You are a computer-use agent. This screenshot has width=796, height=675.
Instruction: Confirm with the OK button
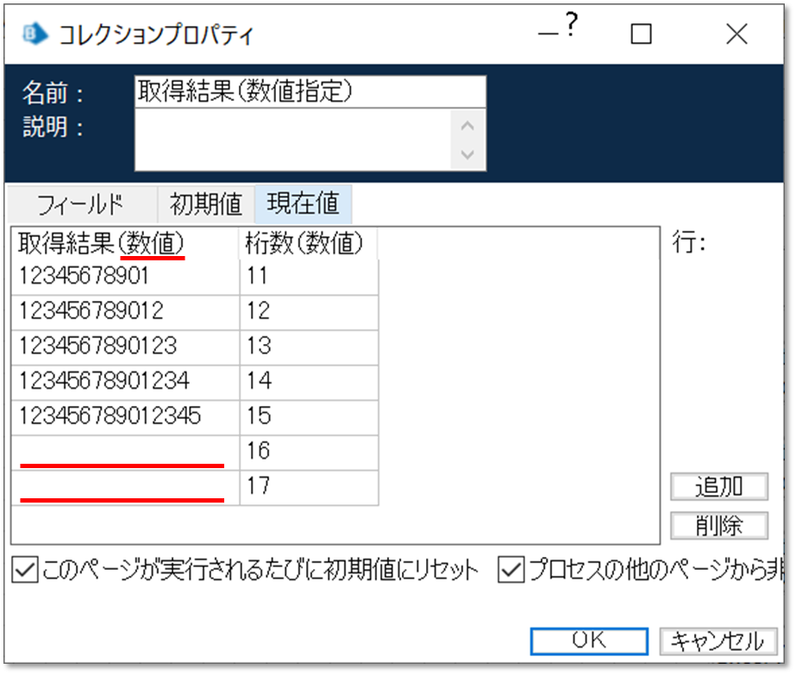(589, 641)
